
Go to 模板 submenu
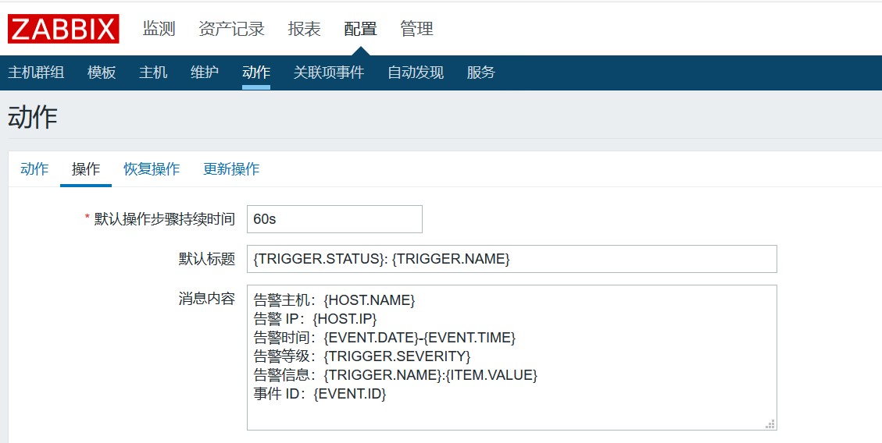point(102,73)
